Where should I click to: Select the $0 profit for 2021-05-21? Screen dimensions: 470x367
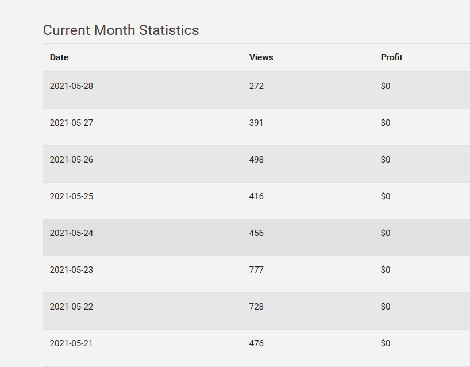(x=386, y=343)
